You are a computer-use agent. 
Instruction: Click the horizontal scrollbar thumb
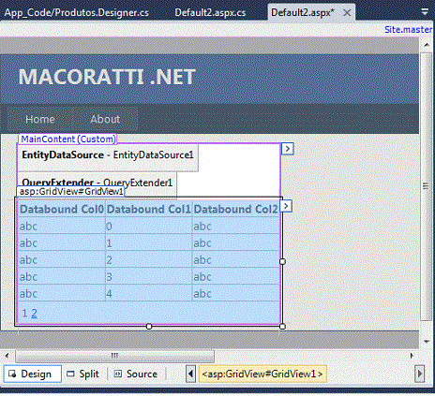click(x=114, y=356)
